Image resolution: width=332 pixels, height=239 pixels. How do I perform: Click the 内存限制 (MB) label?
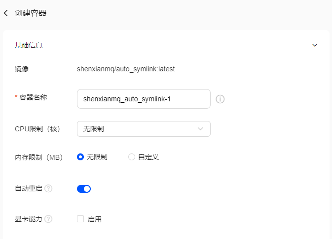[39, 157]
